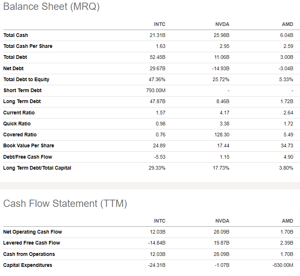This screenshot has height=276, width=300.
Task: Click Long Term Debt/Total Capital label
Action: click(x=37, y=168)
